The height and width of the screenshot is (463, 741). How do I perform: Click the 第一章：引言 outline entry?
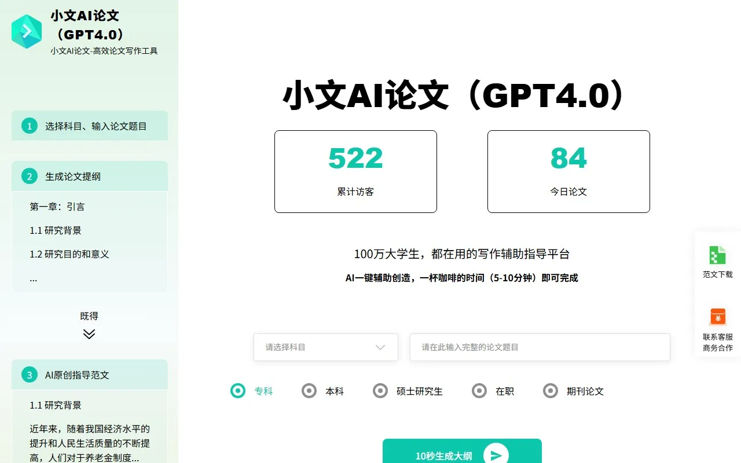[58, 206]
